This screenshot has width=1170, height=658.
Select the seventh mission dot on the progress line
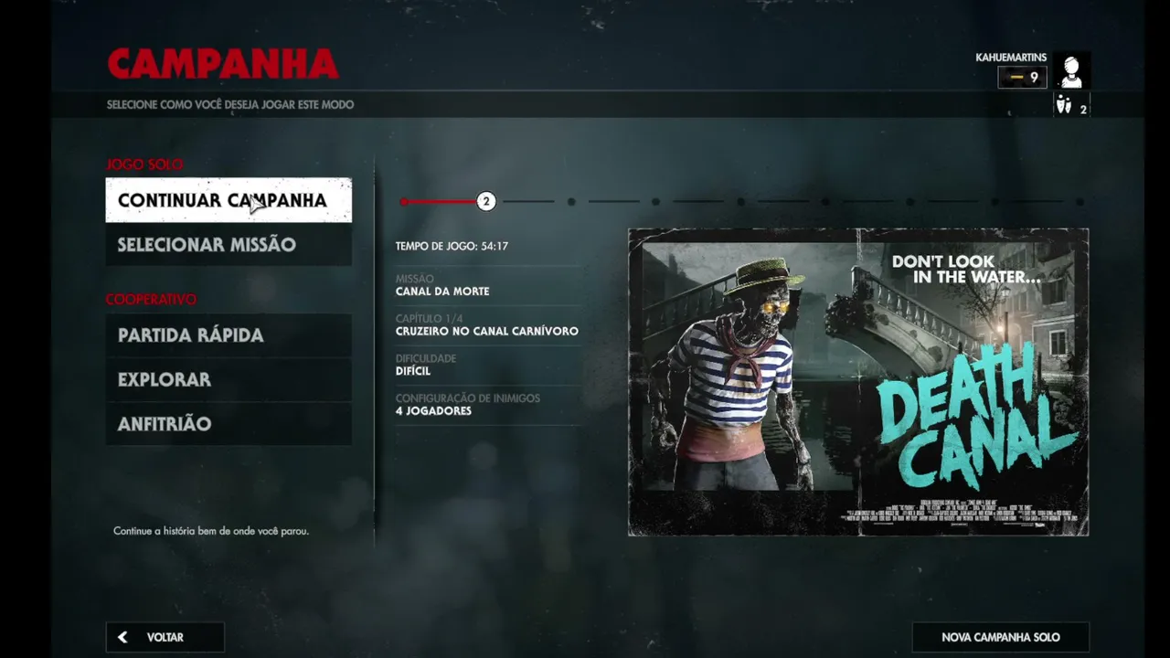click(910, 201)
